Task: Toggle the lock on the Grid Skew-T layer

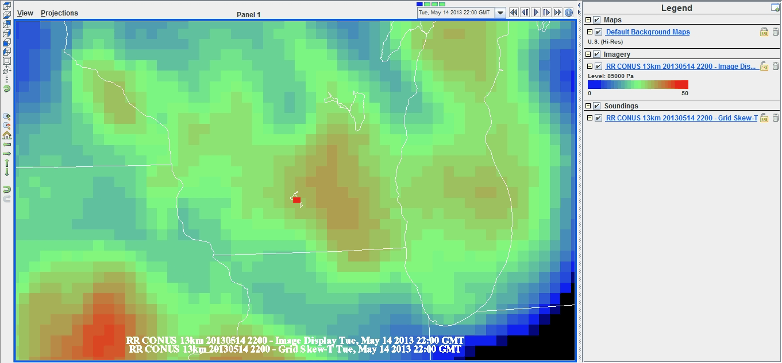Action: coord(764,118)
